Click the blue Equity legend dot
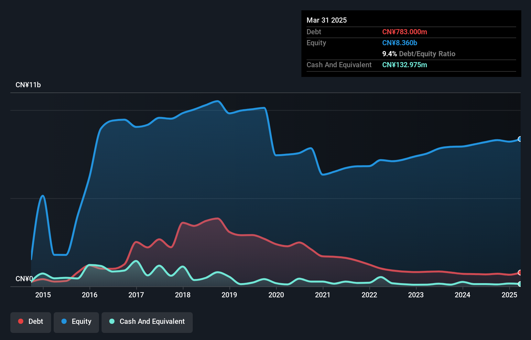 [64, 321]
